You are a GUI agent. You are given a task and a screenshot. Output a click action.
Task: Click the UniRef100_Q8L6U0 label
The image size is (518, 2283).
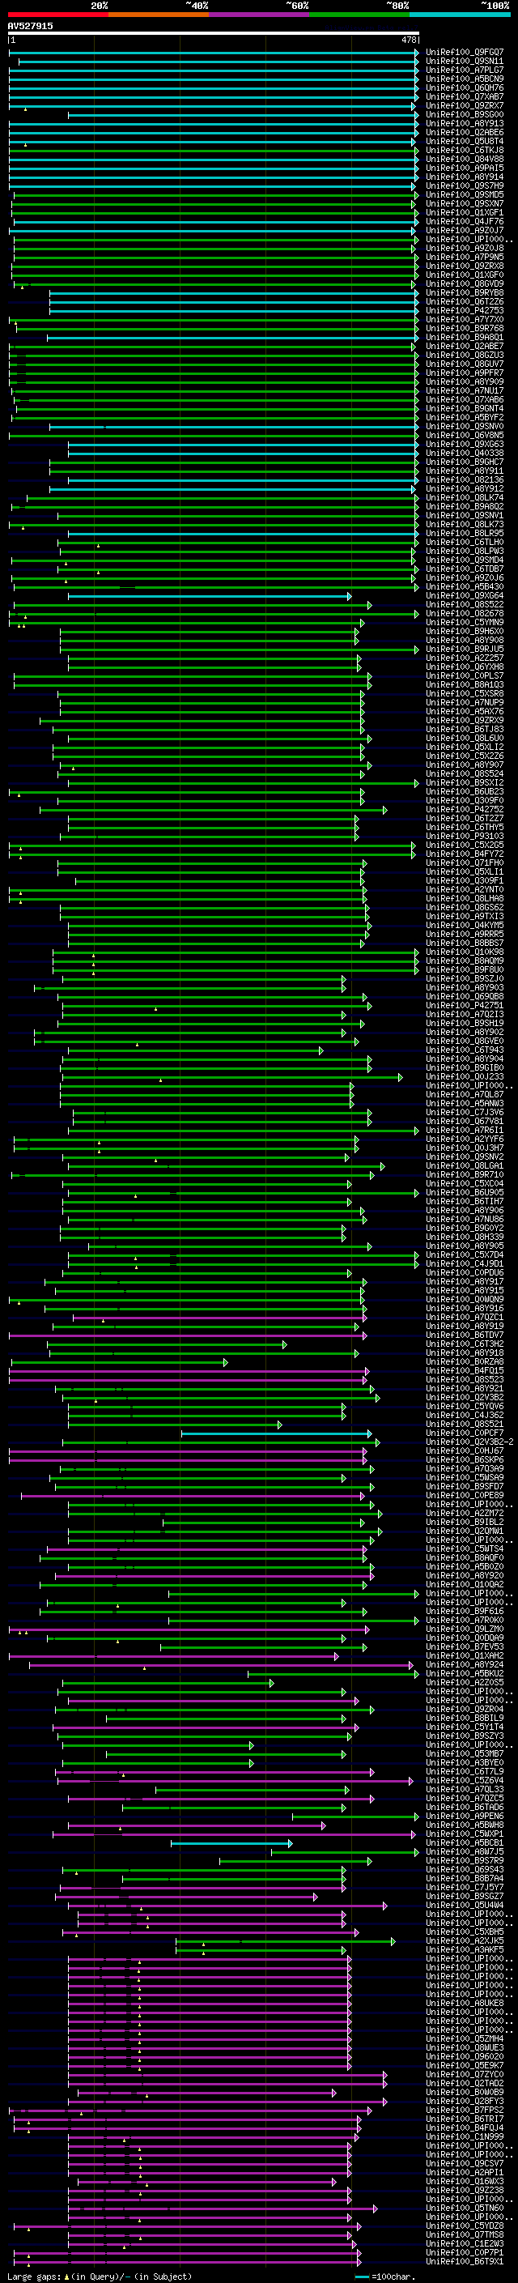click(x=465, y=737)
